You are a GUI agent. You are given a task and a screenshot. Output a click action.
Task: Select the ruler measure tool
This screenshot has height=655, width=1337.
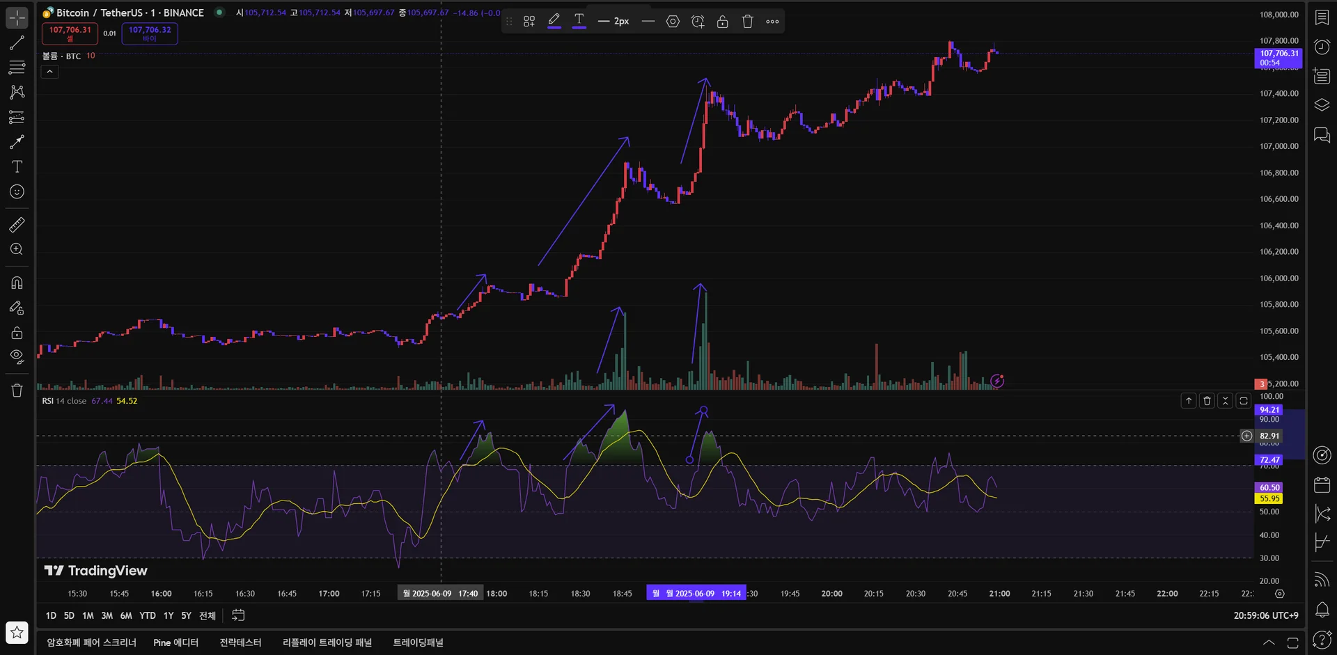coord(17,225)
